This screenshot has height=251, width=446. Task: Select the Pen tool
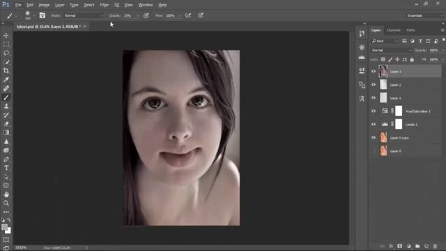pos(6,159)
